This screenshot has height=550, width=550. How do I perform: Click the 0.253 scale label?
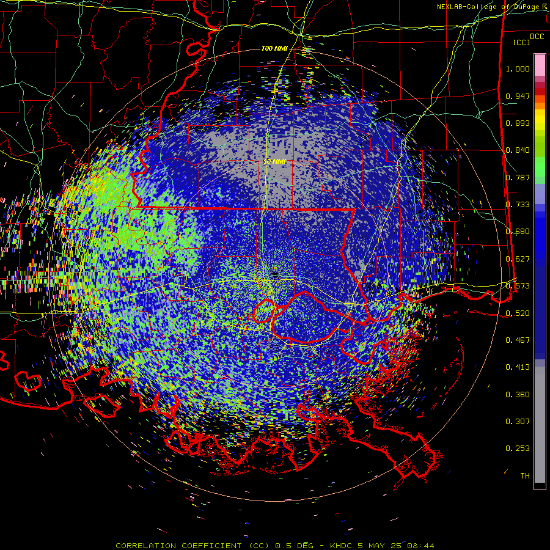click(x=518, y=449)
